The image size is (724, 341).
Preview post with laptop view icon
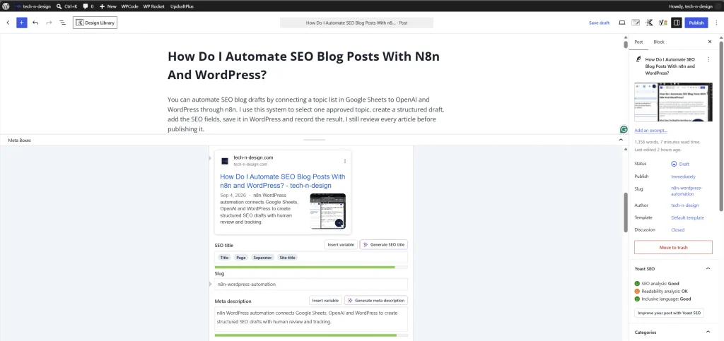coord(622,23)
